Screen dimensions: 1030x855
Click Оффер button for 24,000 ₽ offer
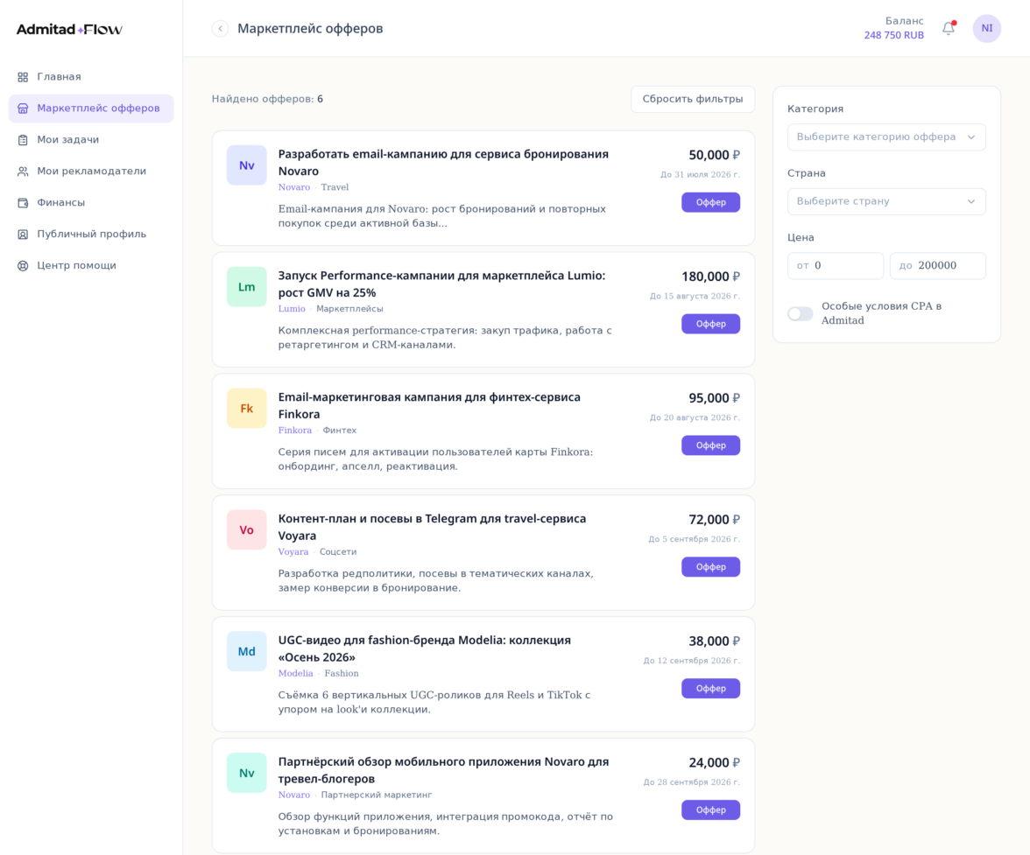click(x=711, y=809)
